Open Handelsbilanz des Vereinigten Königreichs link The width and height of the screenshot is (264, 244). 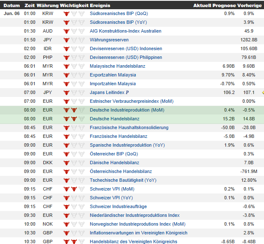click(134, 241)
